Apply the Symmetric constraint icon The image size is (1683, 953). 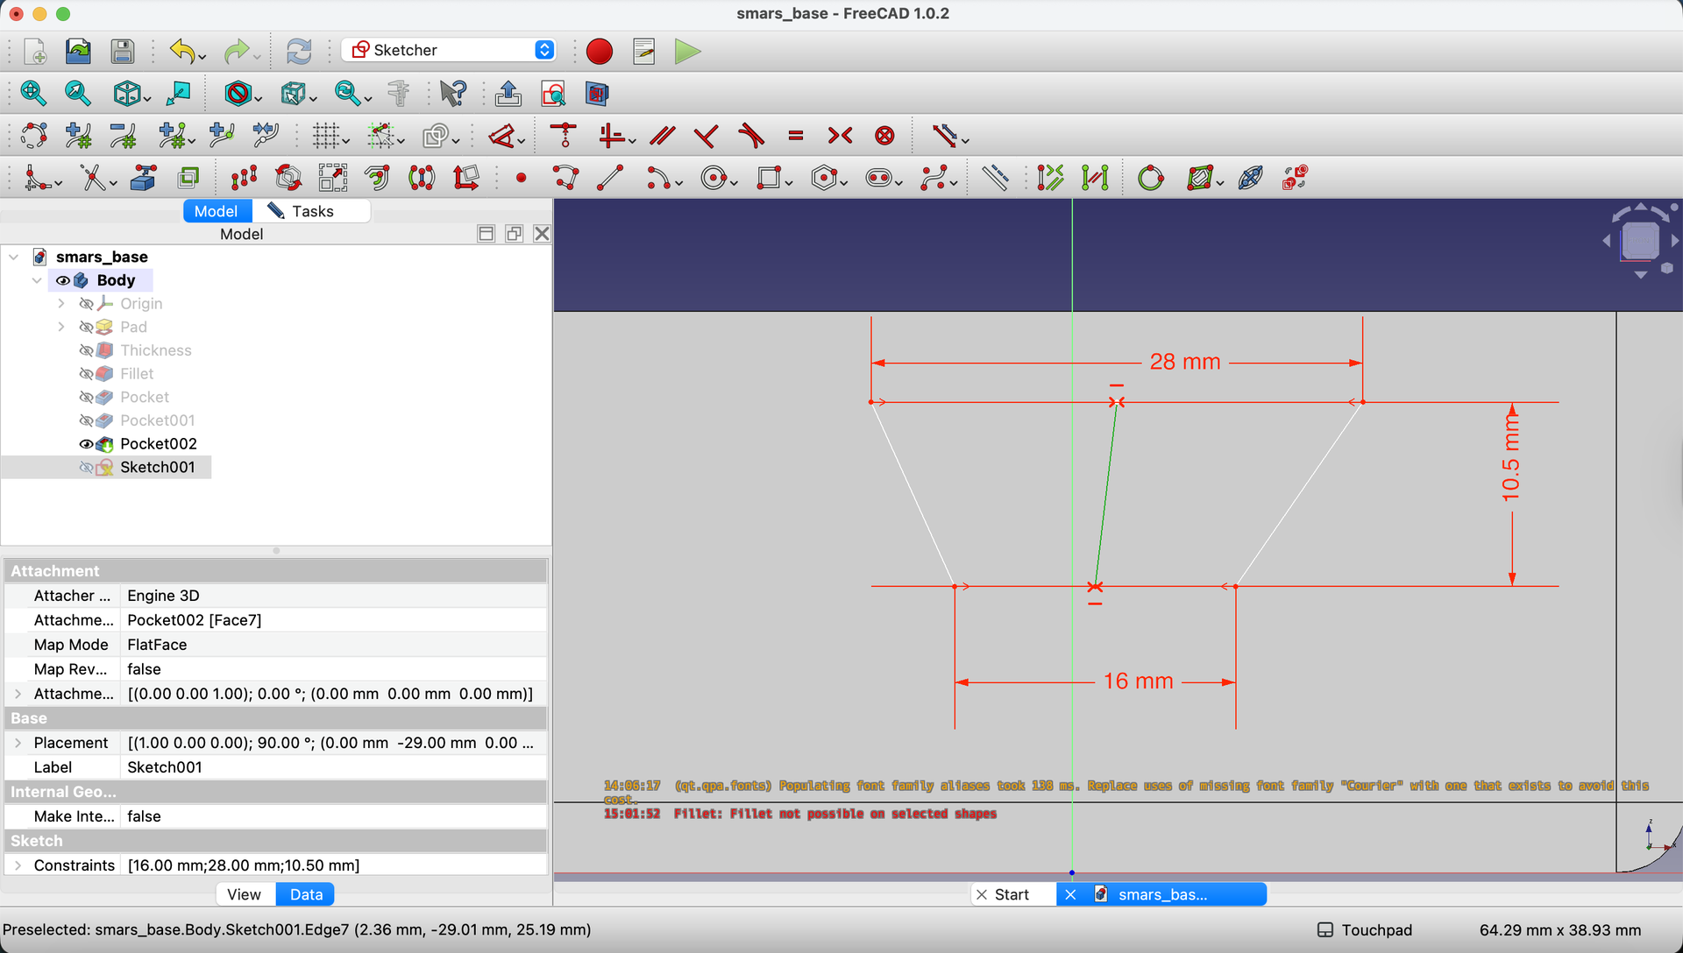click(840, 136)
